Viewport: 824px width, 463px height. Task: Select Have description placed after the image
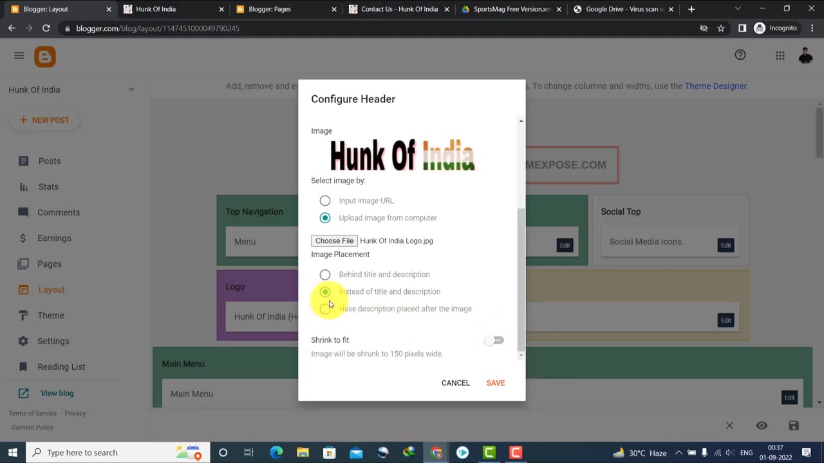(325, 309)
